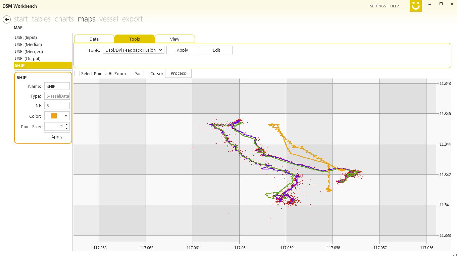The width and height of the screenshot is (457, 256).
Task: Click the Name input field
Action: [x=57, y=86]
